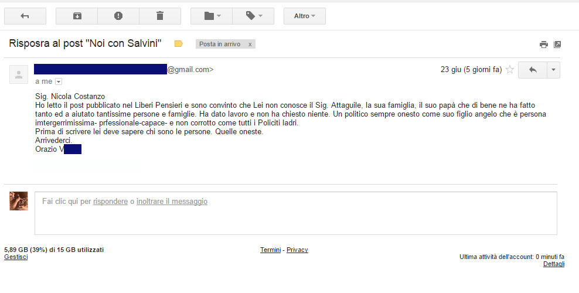This screenshot has width=579, height=293.
Task: Go back to inbox with arrow icon
Action: pyautogui.click(x=25, y=16)
